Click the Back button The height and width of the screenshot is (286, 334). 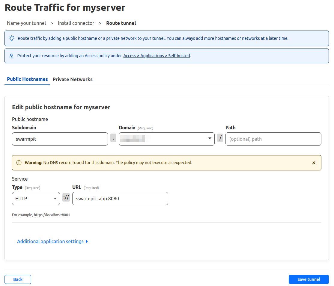[x=18, y=279]
